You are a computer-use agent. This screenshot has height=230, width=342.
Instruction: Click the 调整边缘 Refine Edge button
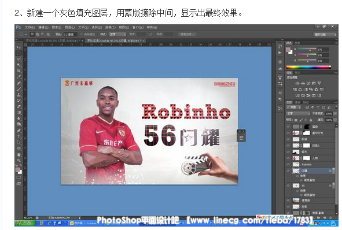tap(187, 35)
